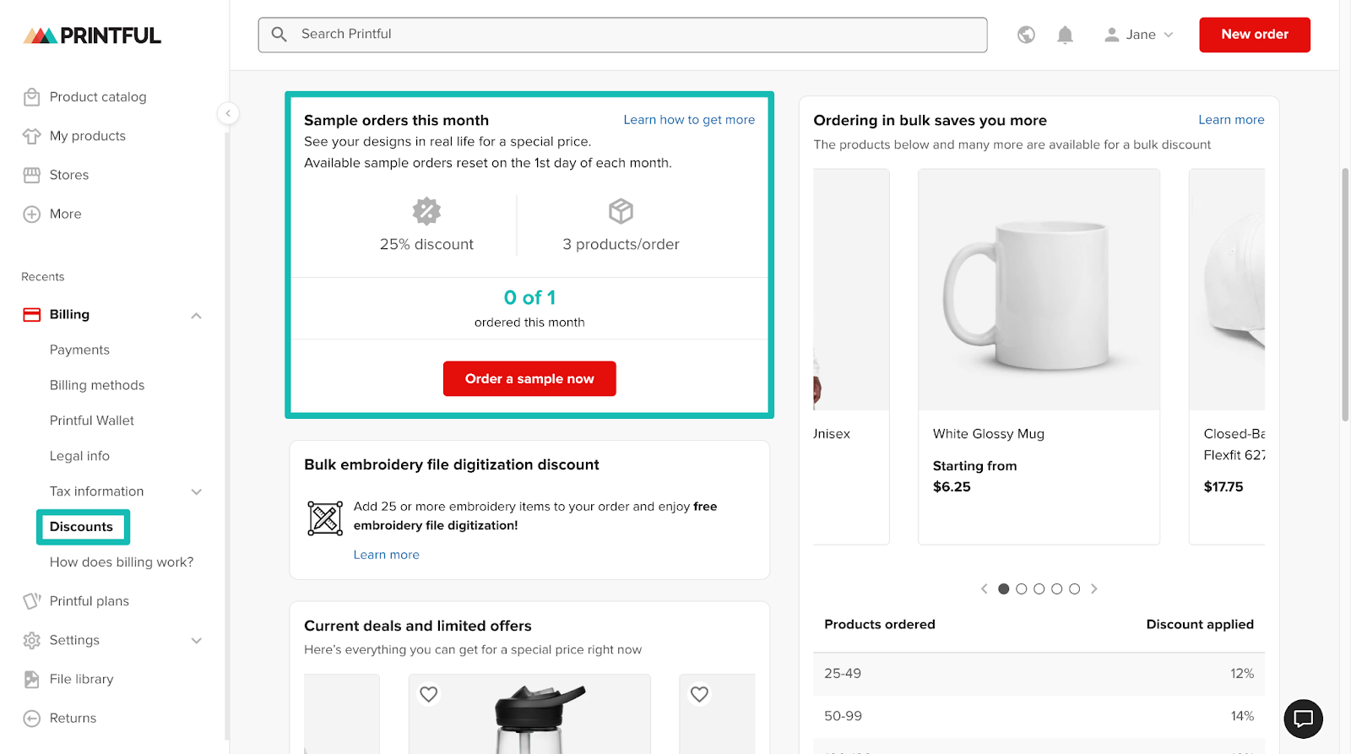The width and height of the screenshot is (1351, 754).
Task: Click the Order a sample now button
Action: click(529, 379)
